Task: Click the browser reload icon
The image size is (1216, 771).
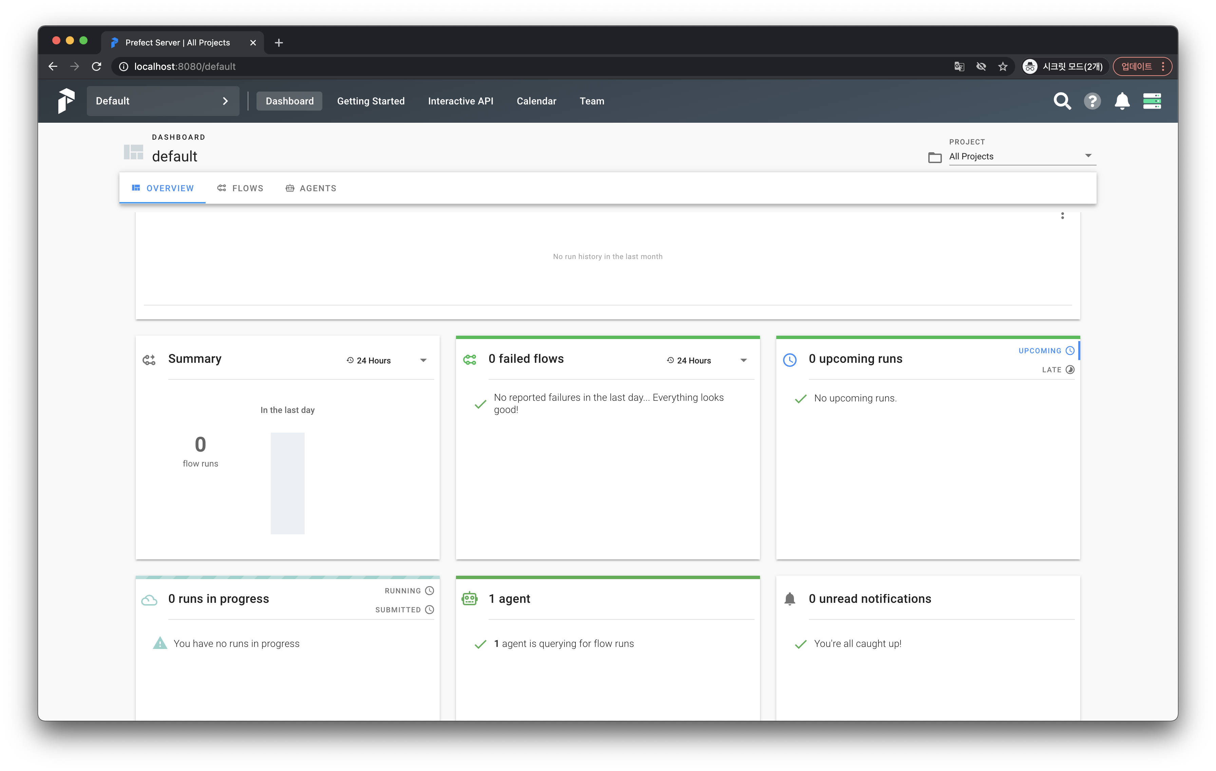Action: 96,66
